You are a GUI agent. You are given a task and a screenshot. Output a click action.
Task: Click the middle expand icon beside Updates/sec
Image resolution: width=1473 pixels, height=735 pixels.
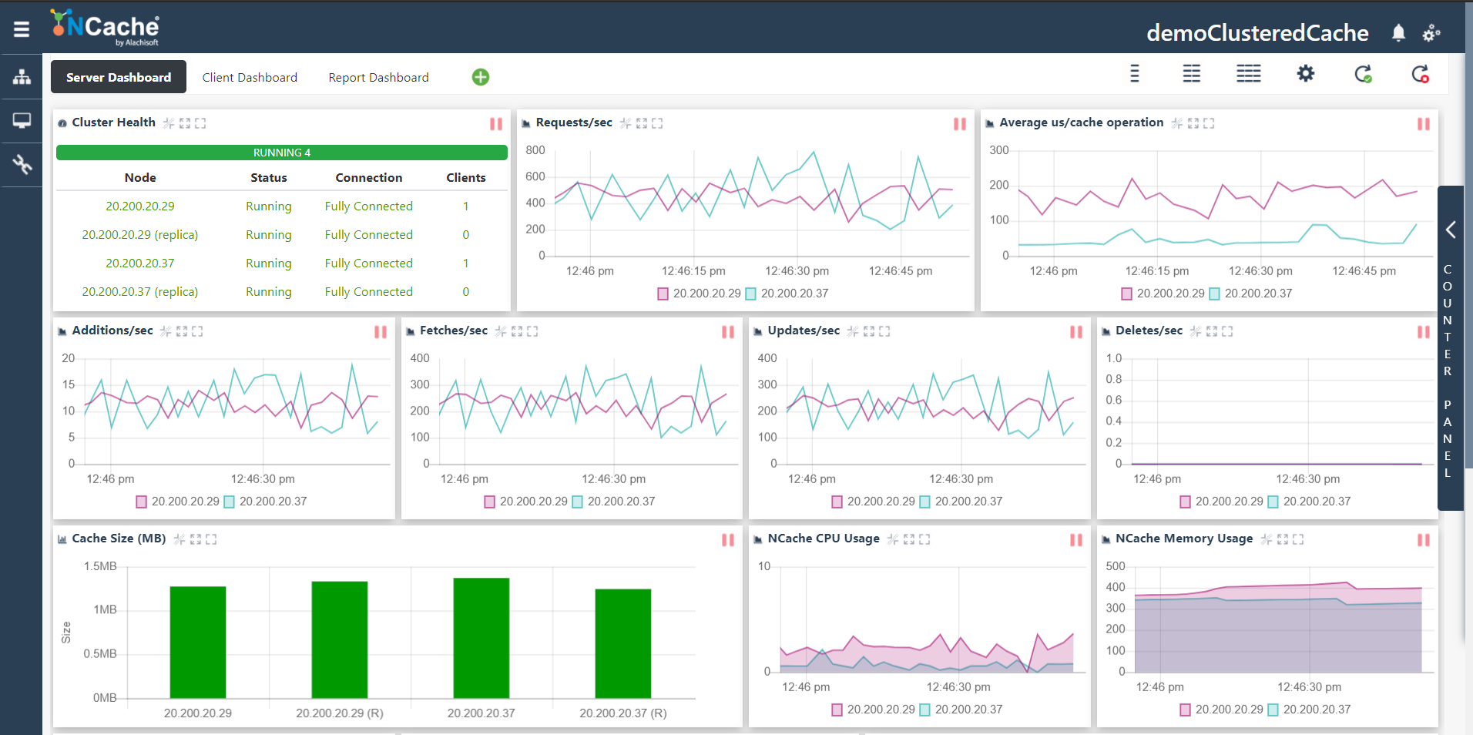click(869, 331)
